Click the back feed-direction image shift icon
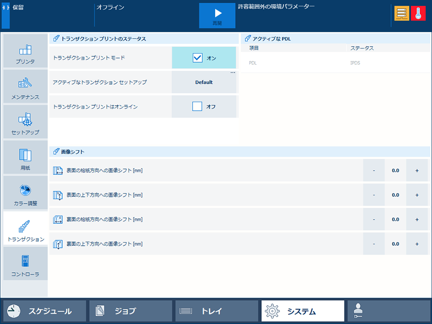432x324 pixels. click(x=58, y=220)
